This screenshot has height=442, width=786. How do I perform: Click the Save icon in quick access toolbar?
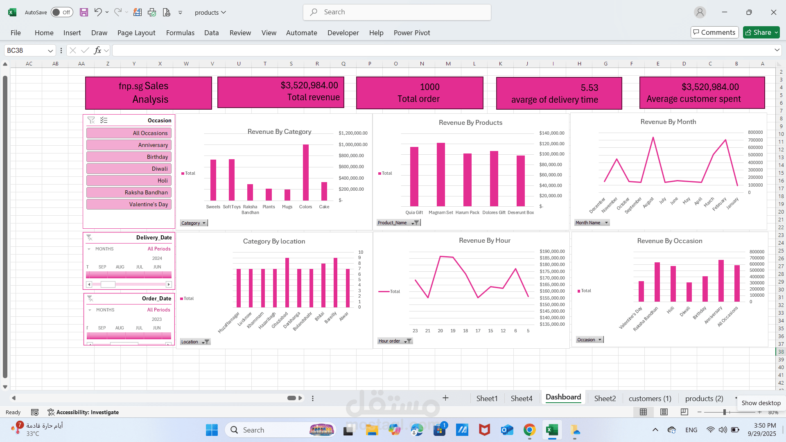(x=84, y=12)
